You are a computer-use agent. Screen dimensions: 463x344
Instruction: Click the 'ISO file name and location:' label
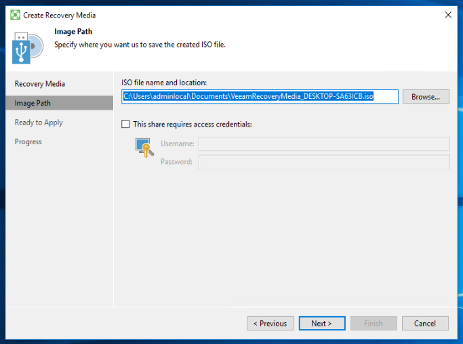pos(164,83)
